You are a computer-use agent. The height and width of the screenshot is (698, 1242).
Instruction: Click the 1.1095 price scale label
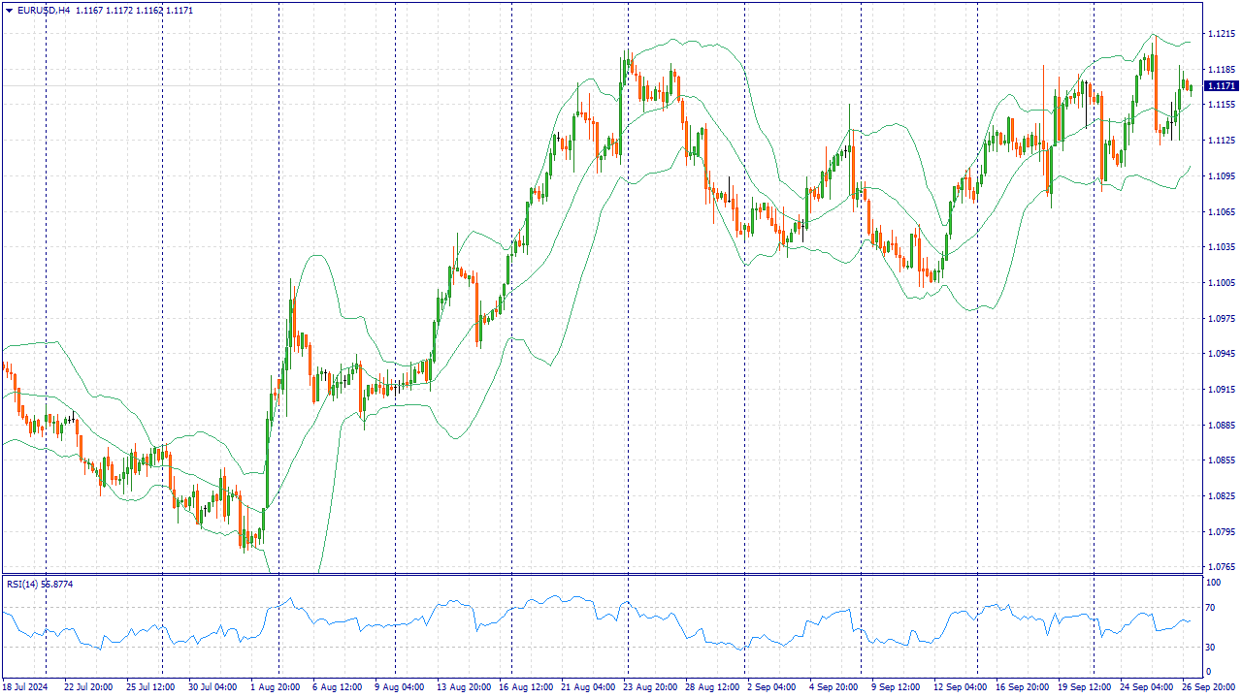1220,176
